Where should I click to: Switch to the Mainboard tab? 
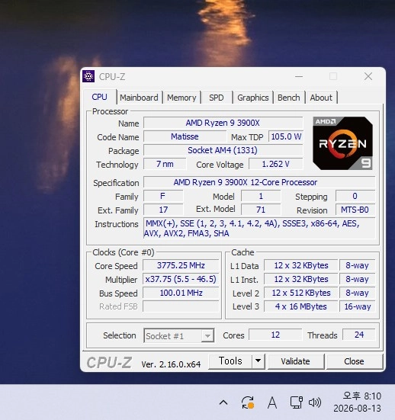(139, 98)
